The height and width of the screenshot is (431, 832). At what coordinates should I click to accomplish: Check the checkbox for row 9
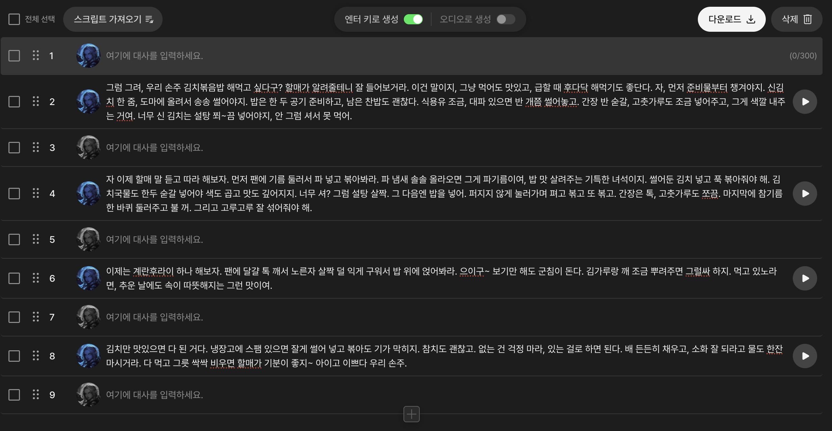[x=14, y=395]
